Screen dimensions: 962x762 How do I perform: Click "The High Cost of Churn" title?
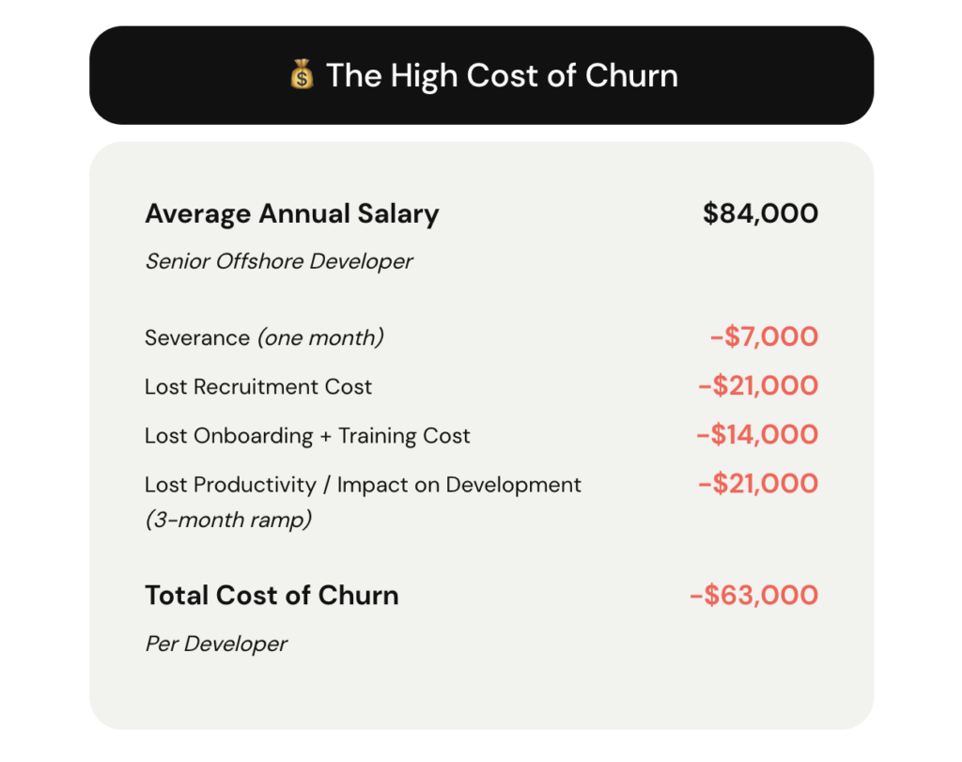click(502, 75)
